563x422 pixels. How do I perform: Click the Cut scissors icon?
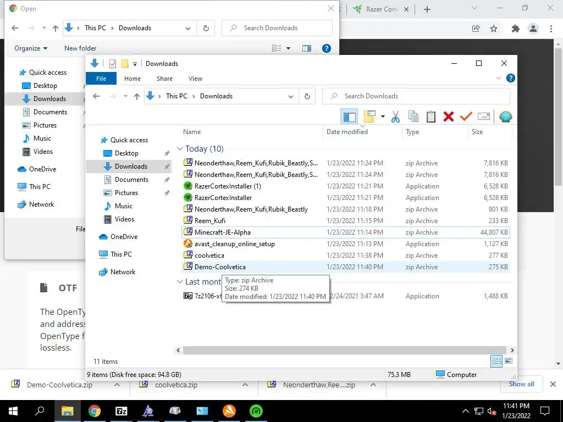(x=395, y=116)
